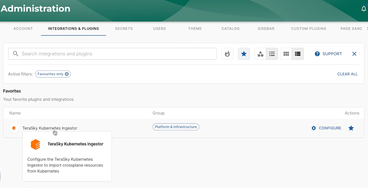Open the ACCOUNT tab
368x188 pixels.
[x=23, y=29]
